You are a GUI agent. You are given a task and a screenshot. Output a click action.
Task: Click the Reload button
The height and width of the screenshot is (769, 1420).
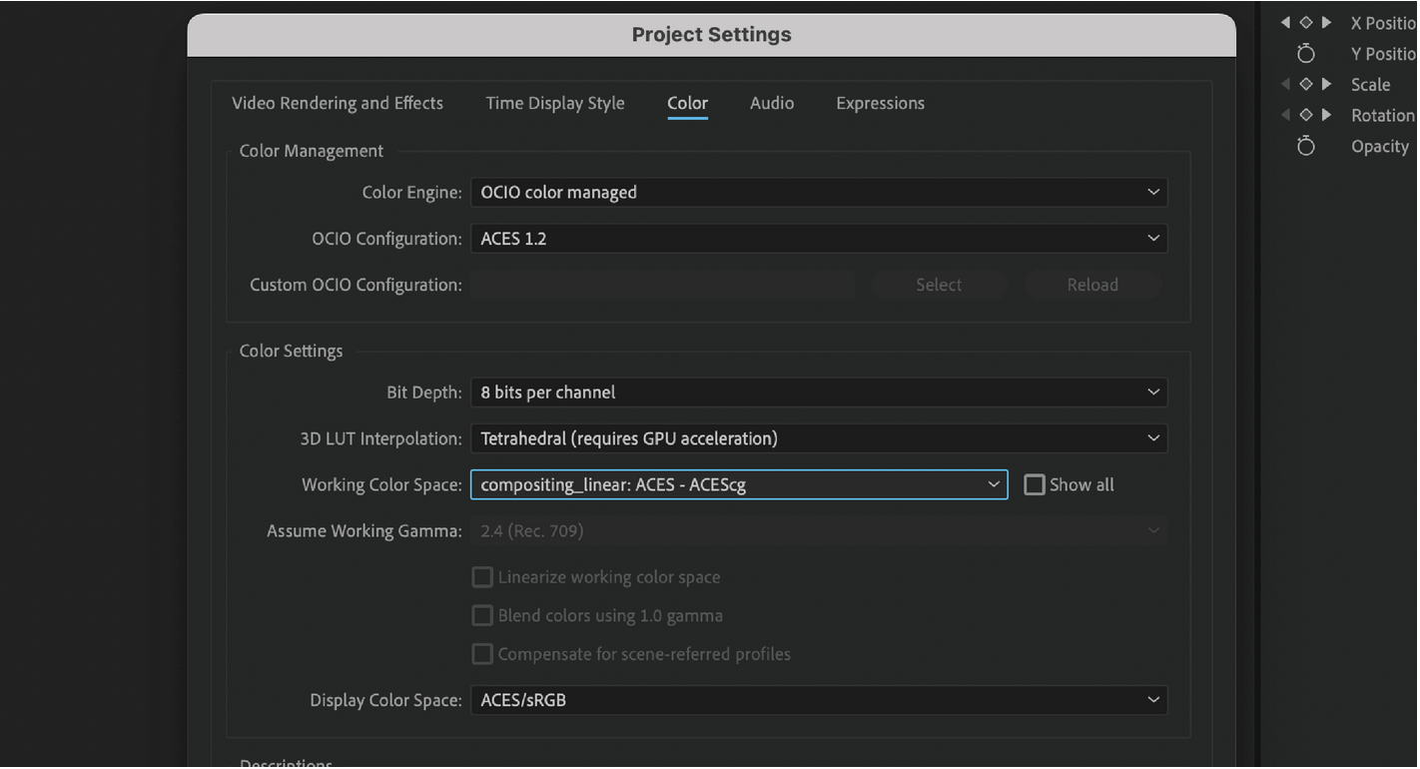[1092, 285]
